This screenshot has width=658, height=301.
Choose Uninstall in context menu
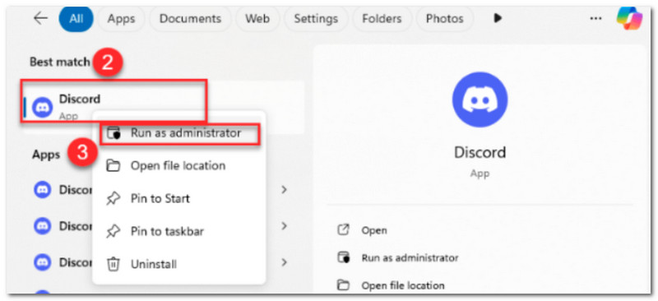pos(179,264)
